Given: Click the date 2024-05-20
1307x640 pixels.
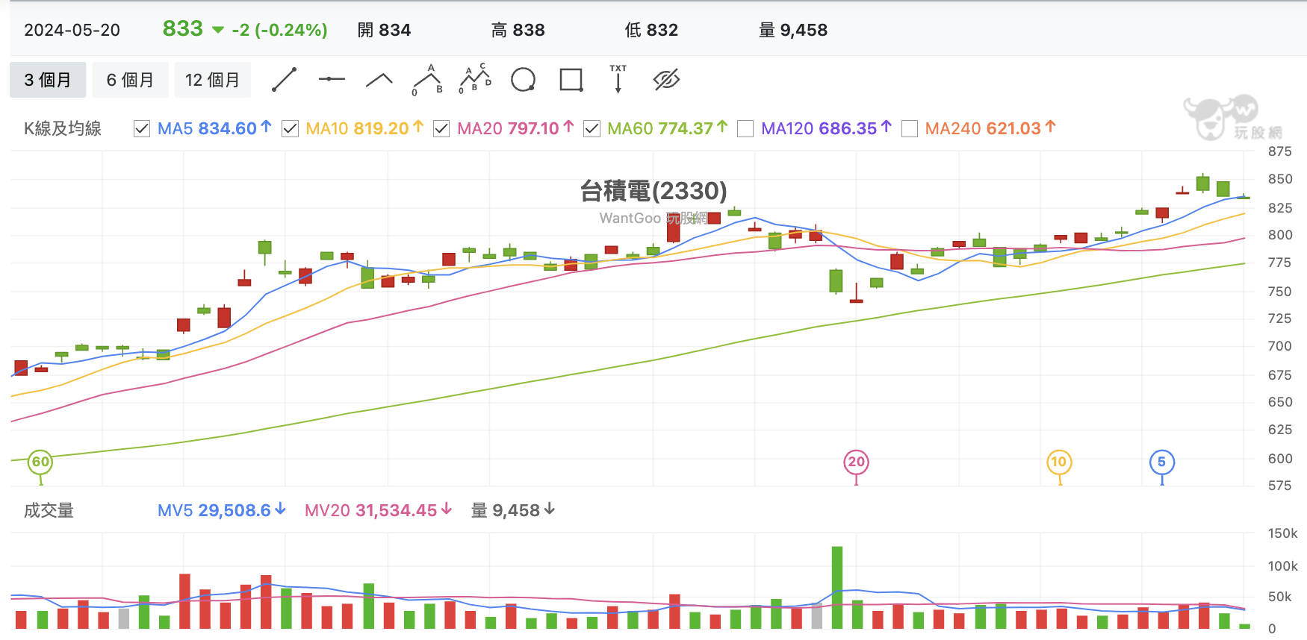Looking at the screenshot, I should pyautogui.click(x=72, y=31).
